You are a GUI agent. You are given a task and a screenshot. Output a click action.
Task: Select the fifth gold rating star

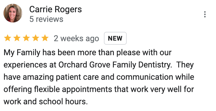45,38
